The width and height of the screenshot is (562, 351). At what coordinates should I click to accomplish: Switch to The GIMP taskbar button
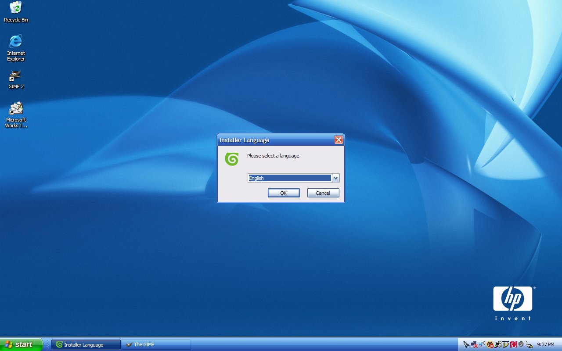tap(156, 345)
